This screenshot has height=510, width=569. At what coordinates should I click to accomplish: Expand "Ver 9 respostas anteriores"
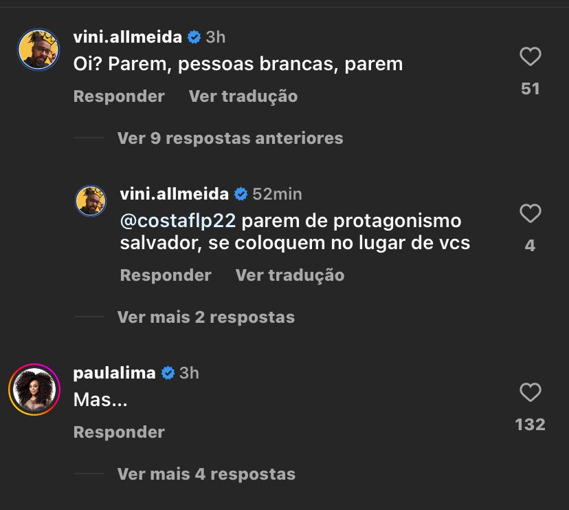pyautogui.click(x=230, y=138)
